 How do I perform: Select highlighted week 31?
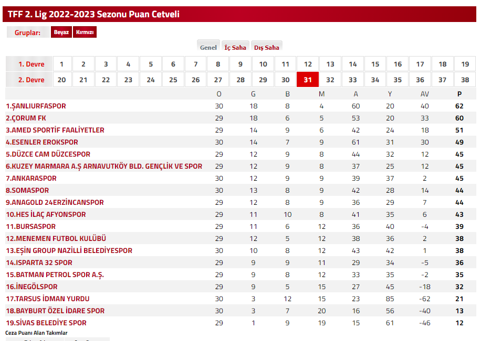click(308, 80)
